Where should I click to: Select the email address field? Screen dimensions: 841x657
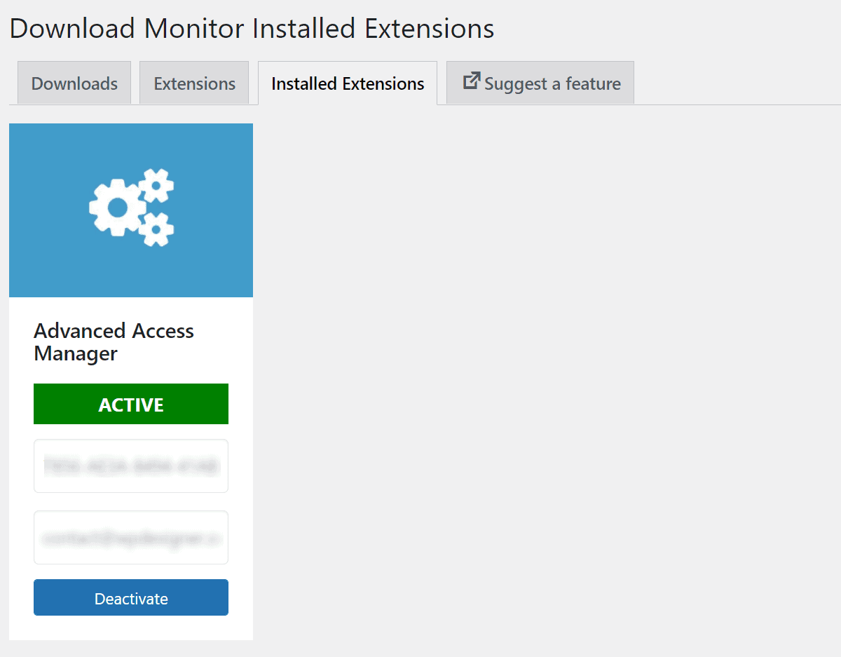pos(130,537)
